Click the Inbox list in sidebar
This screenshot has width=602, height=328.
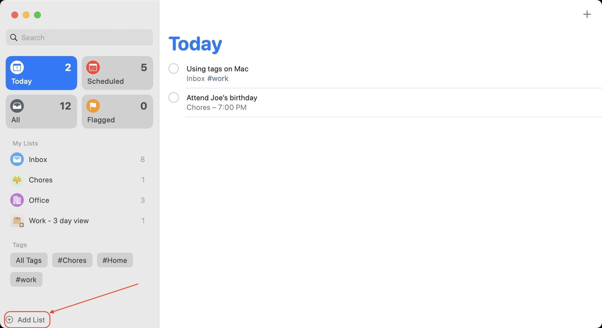38,159
